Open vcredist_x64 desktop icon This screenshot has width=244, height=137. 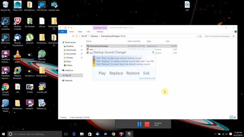(42, 88)
